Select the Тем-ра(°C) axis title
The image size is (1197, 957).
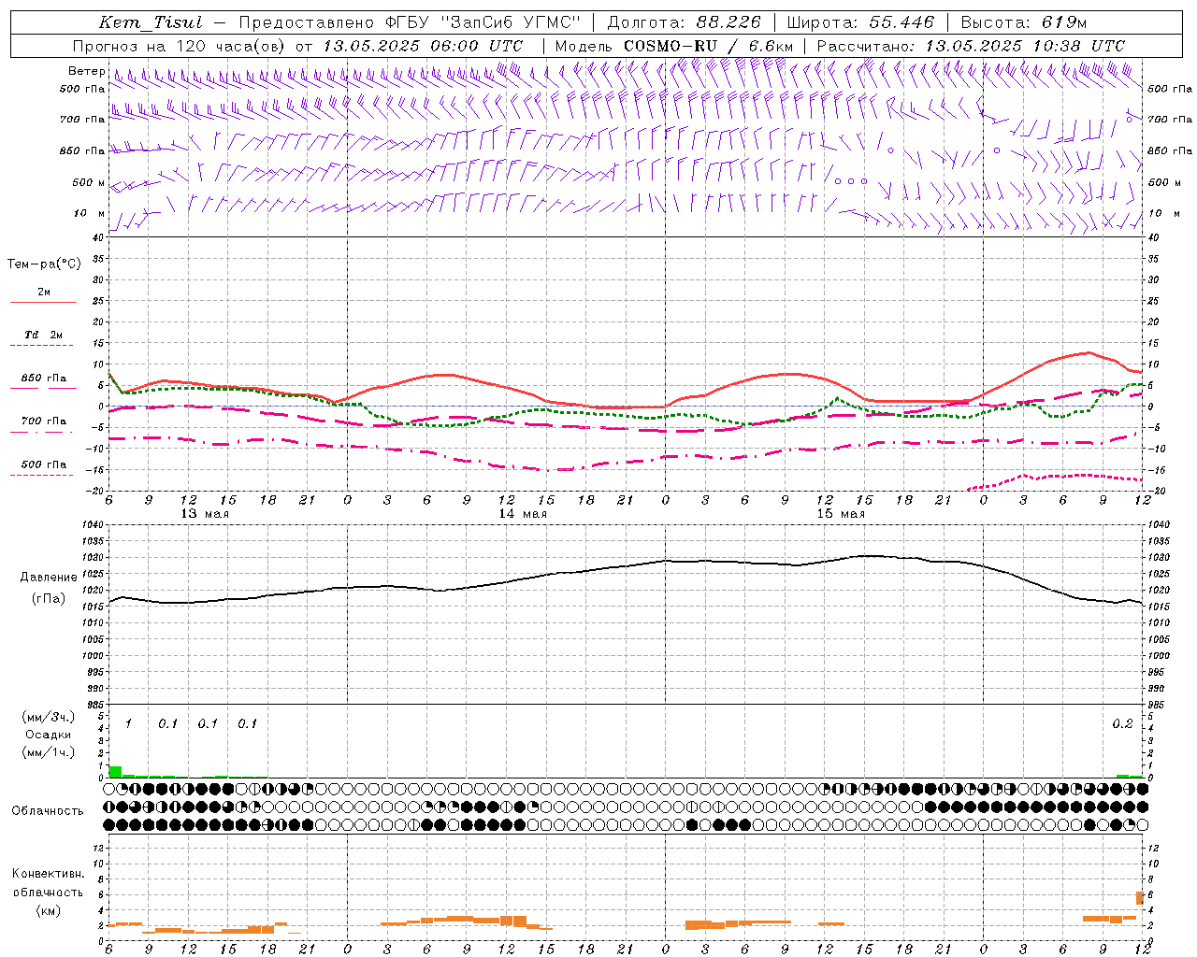[44, 264]
